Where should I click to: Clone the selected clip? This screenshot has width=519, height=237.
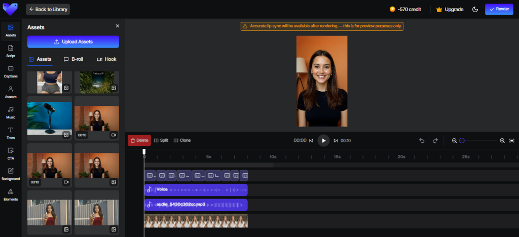[x=182, y=140]
